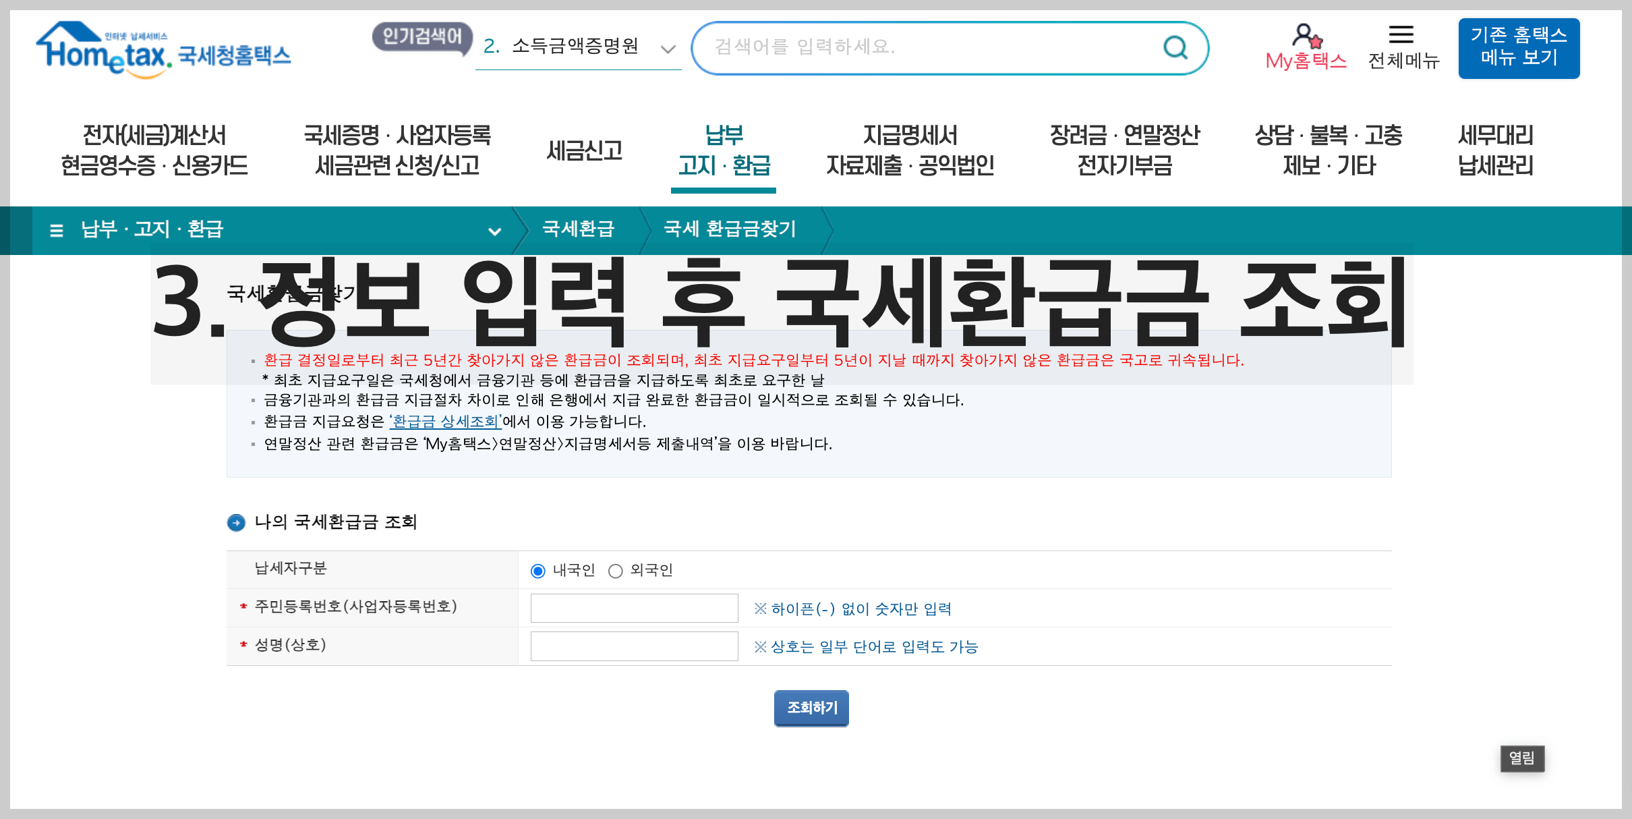
Task: Click the search magnifier icon
Action: [x=1175, y=47]
